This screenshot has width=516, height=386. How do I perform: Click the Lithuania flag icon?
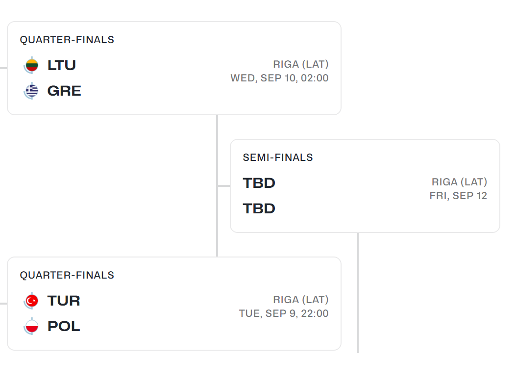click(31, 65)
